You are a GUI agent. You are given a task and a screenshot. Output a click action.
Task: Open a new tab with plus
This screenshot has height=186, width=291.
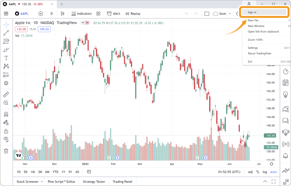[x=62, y=4]
